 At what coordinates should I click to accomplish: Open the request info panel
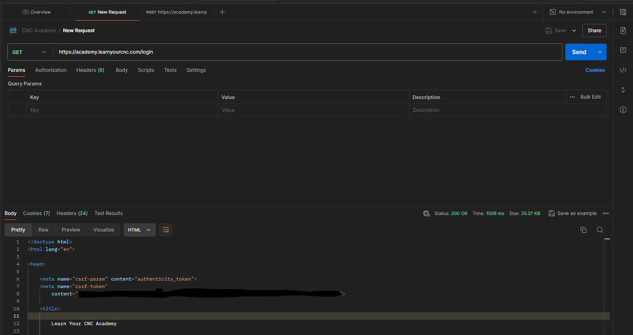tap(623, 110)
